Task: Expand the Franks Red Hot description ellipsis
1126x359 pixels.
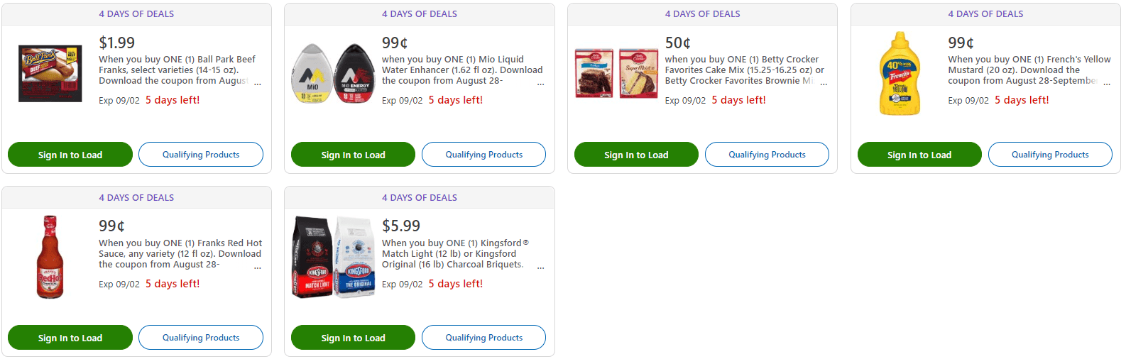Action: pyautogui.click(x=258, y=267)
